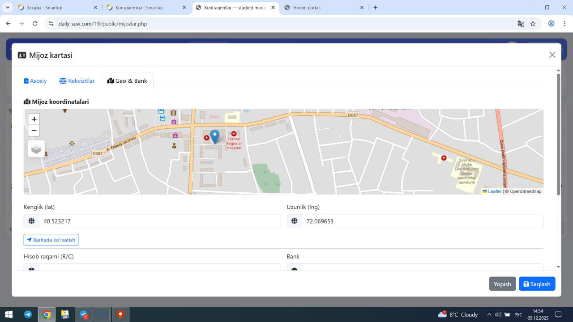Screen dimensions: 573x322
Task: Select the Geo & Bank tab
Action: coord(127,81)
